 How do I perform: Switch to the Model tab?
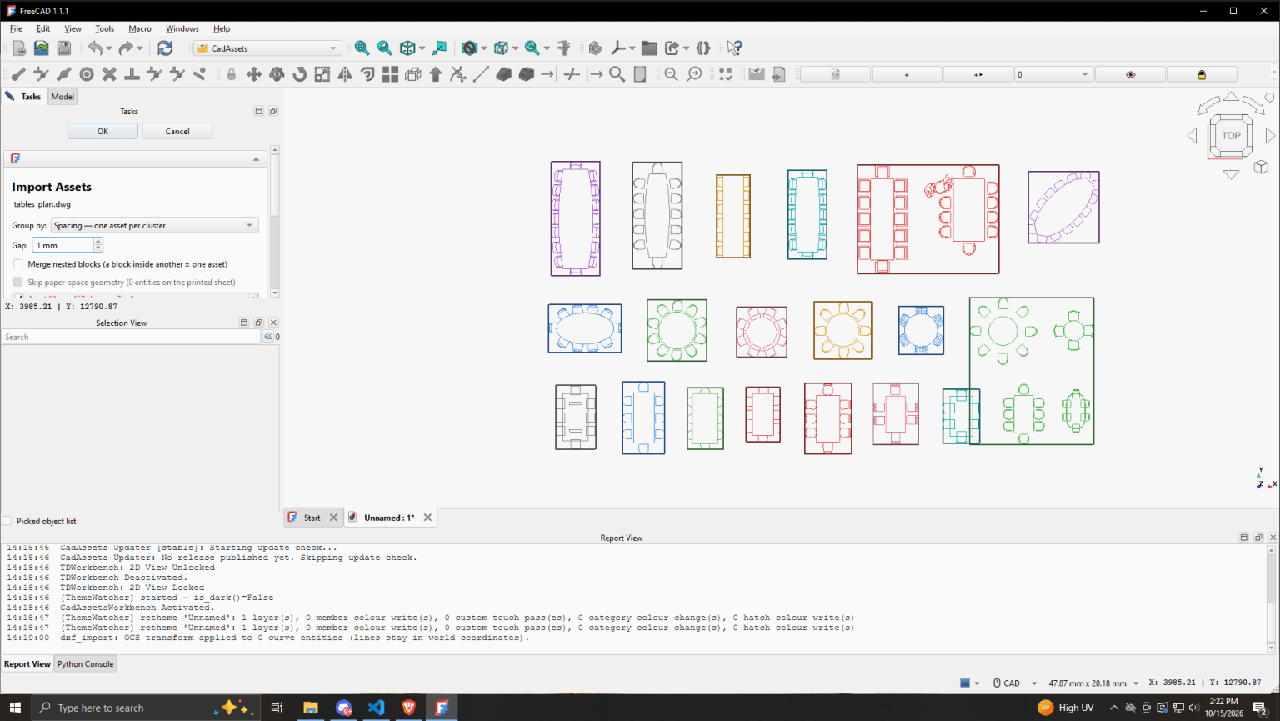[x=62, y=97]
